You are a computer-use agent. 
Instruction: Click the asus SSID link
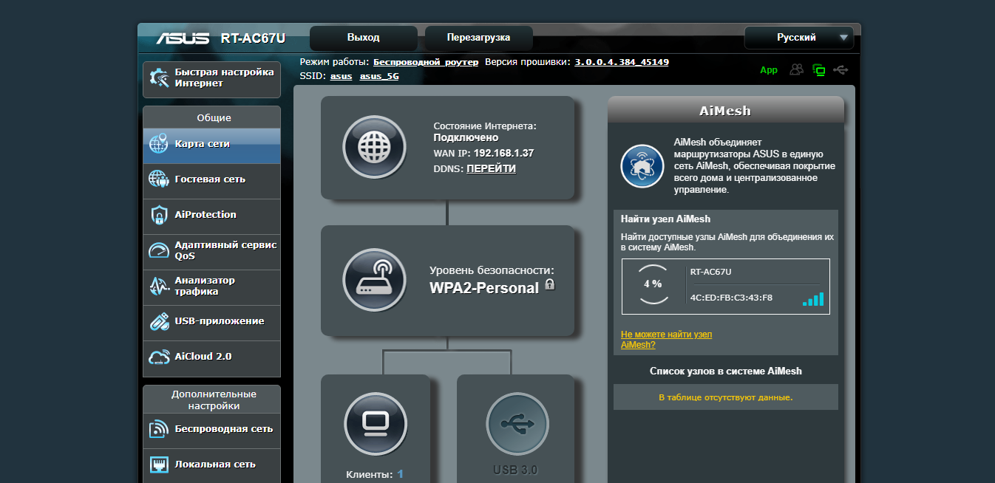(341, 76)
